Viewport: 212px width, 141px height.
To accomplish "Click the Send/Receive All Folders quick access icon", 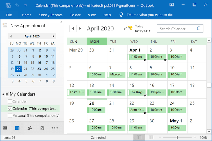I will pyautogui.click(x=8, y=5).
